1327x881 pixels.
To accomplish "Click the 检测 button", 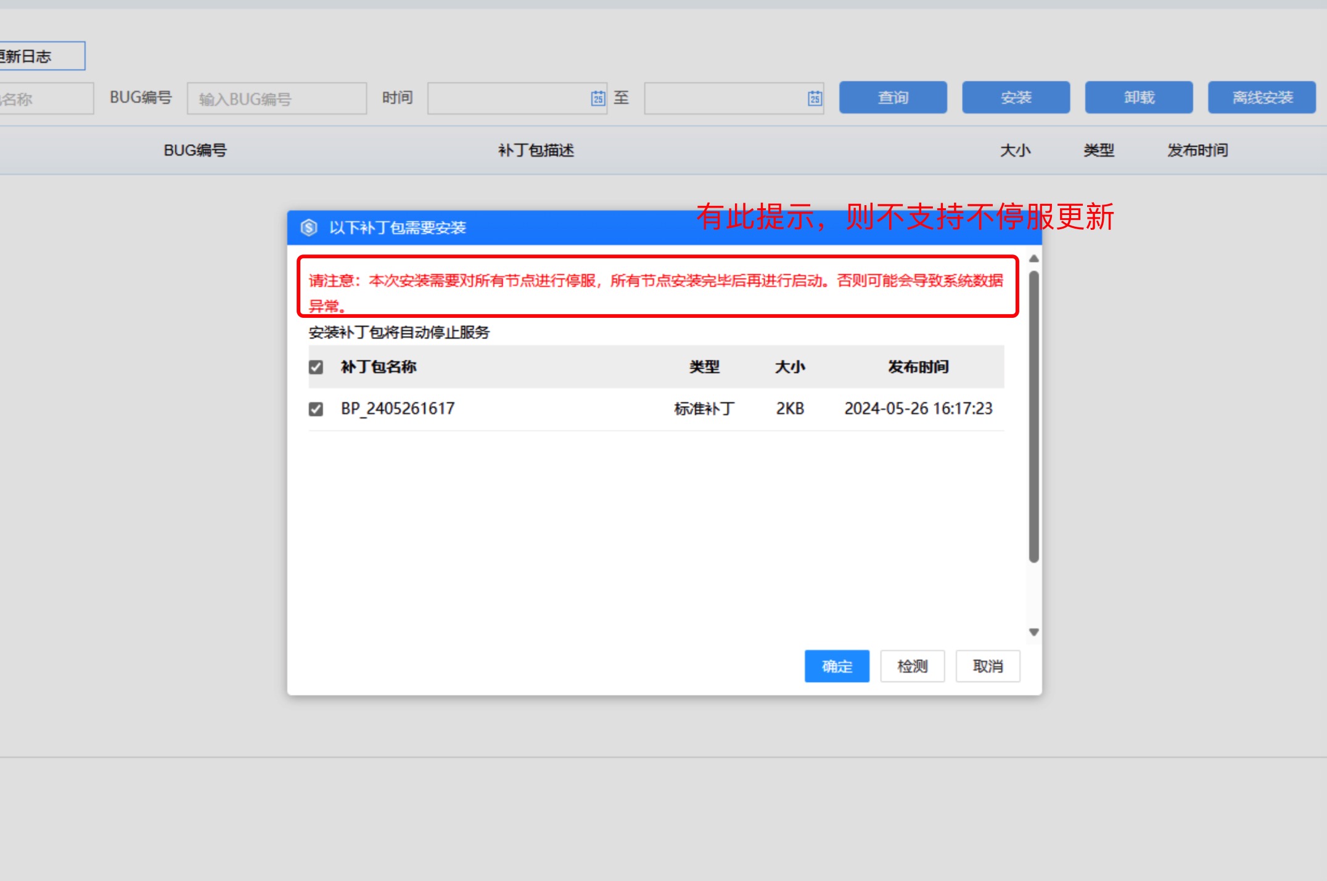I will [x=912, y=666].
